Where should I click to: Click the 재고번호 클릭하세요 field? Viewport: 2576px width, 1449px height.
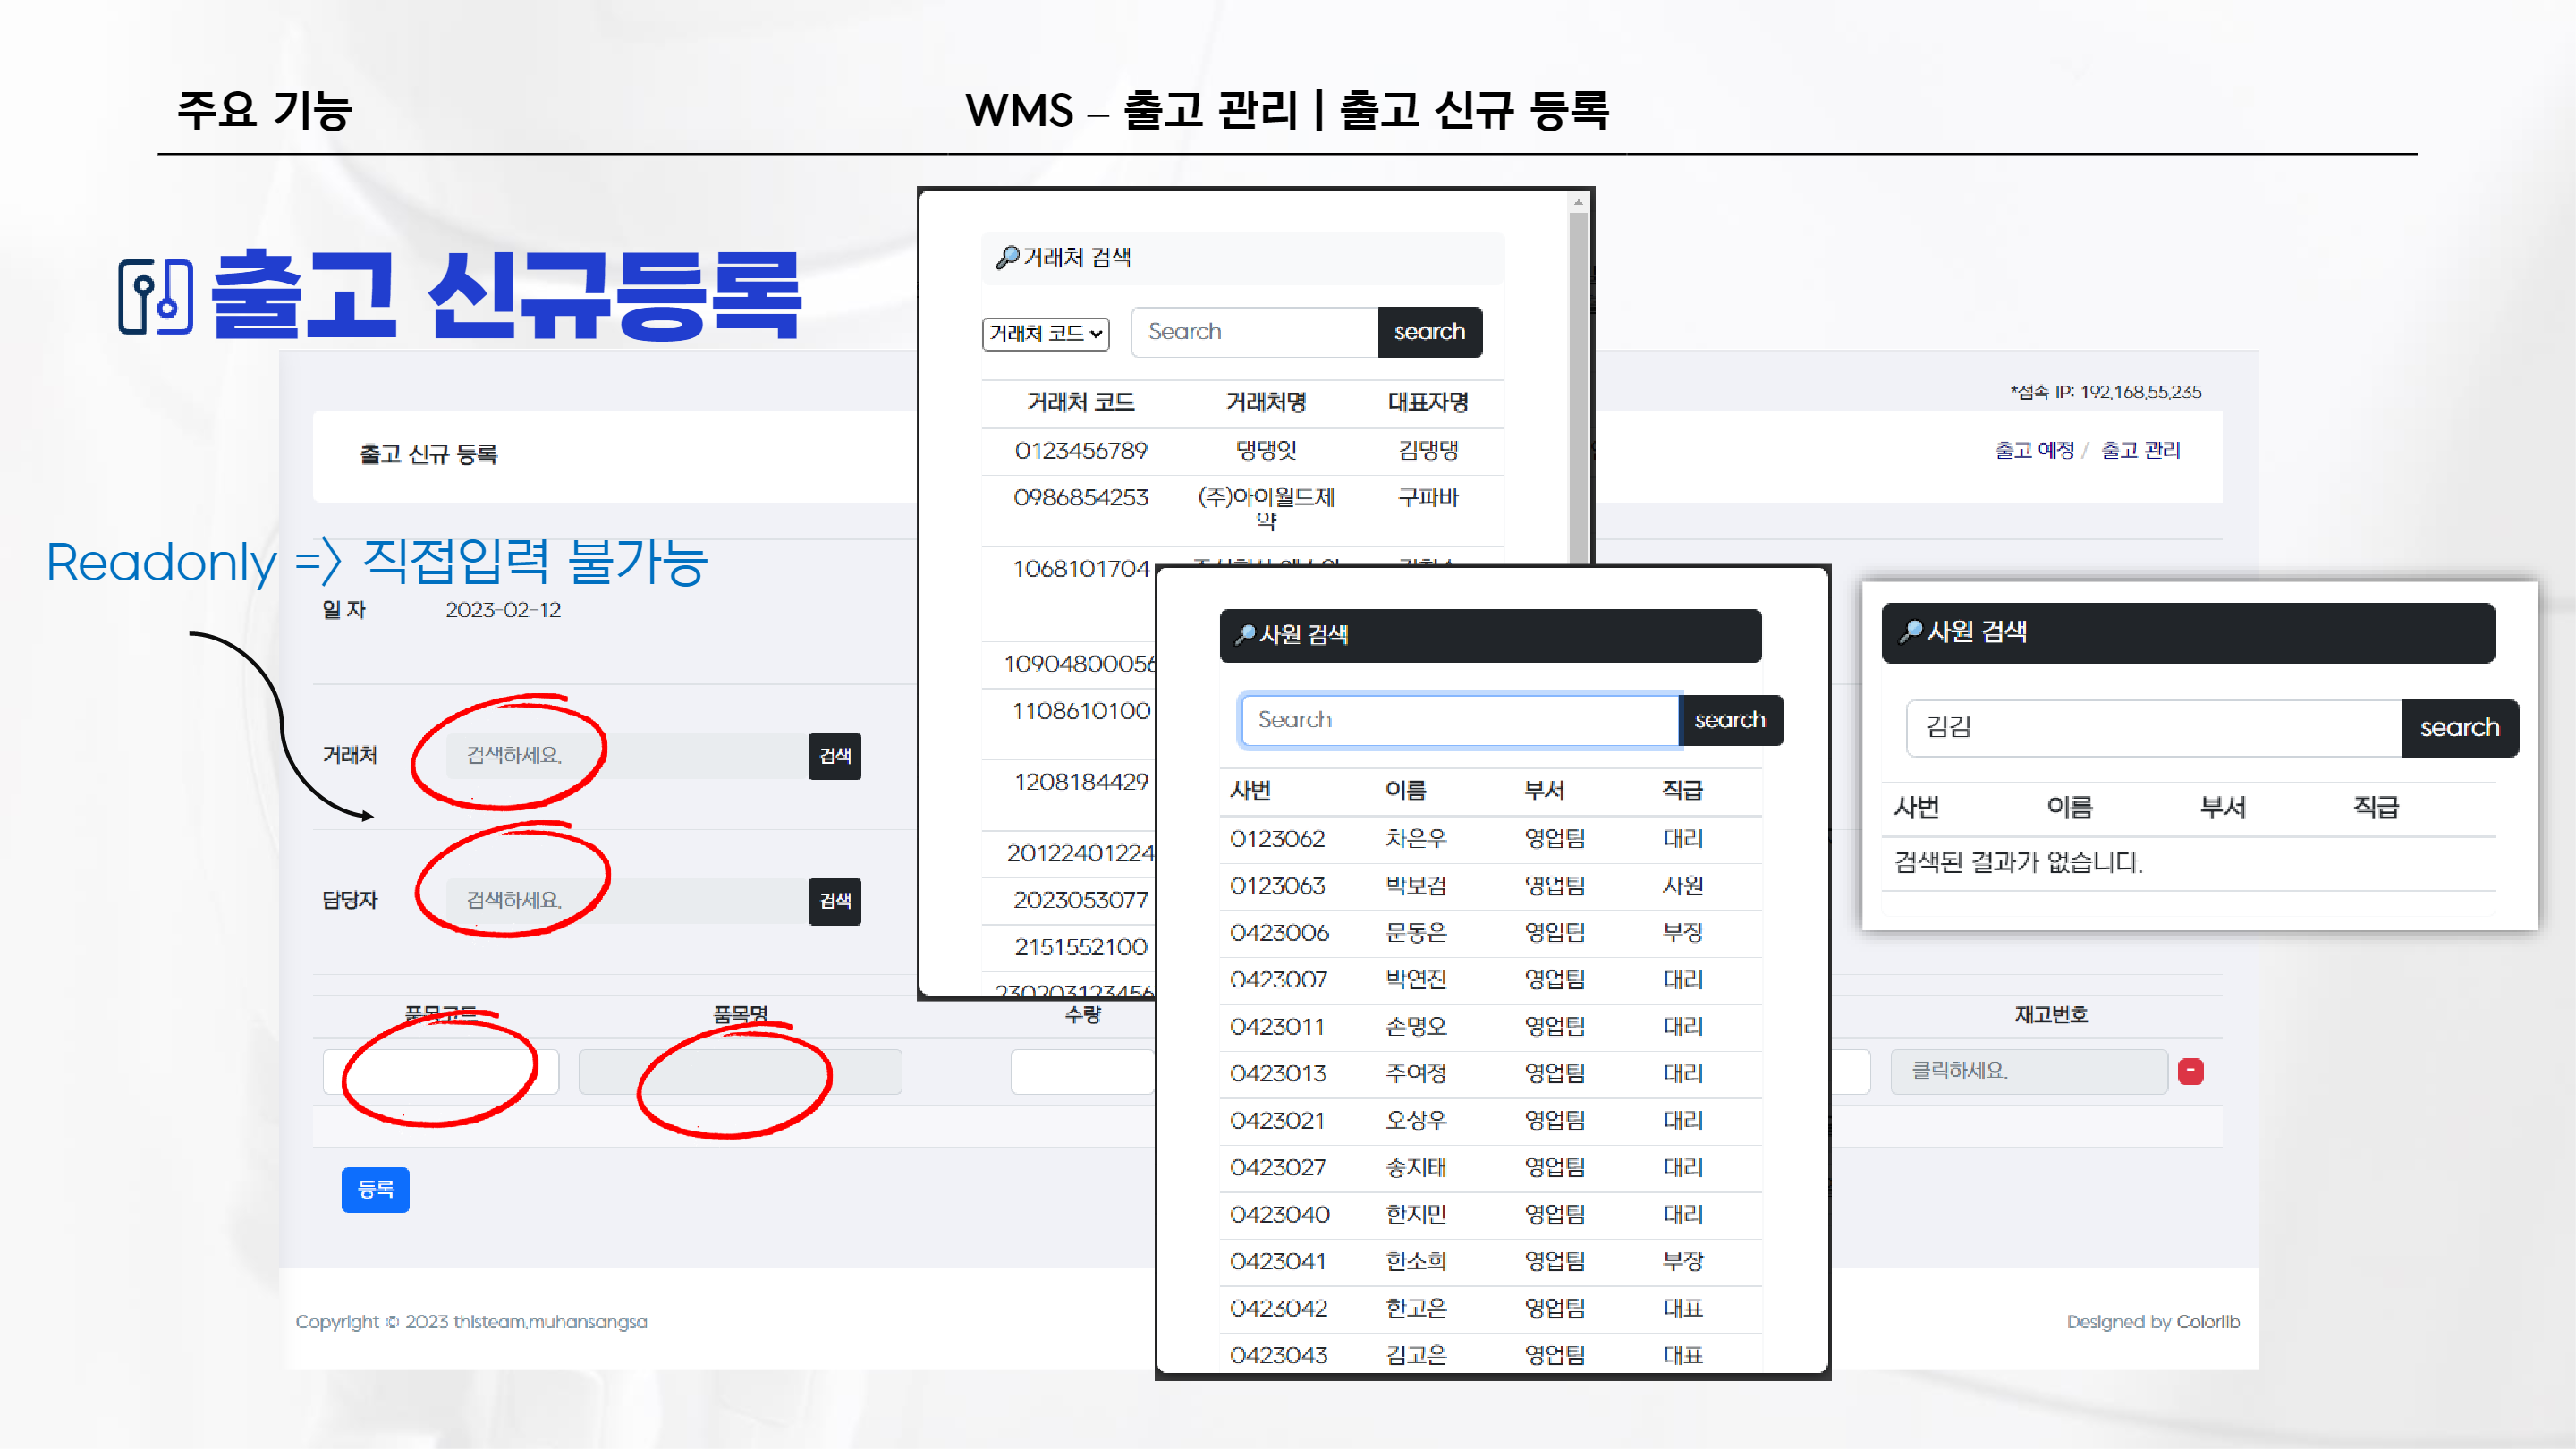[2028, 1071]
